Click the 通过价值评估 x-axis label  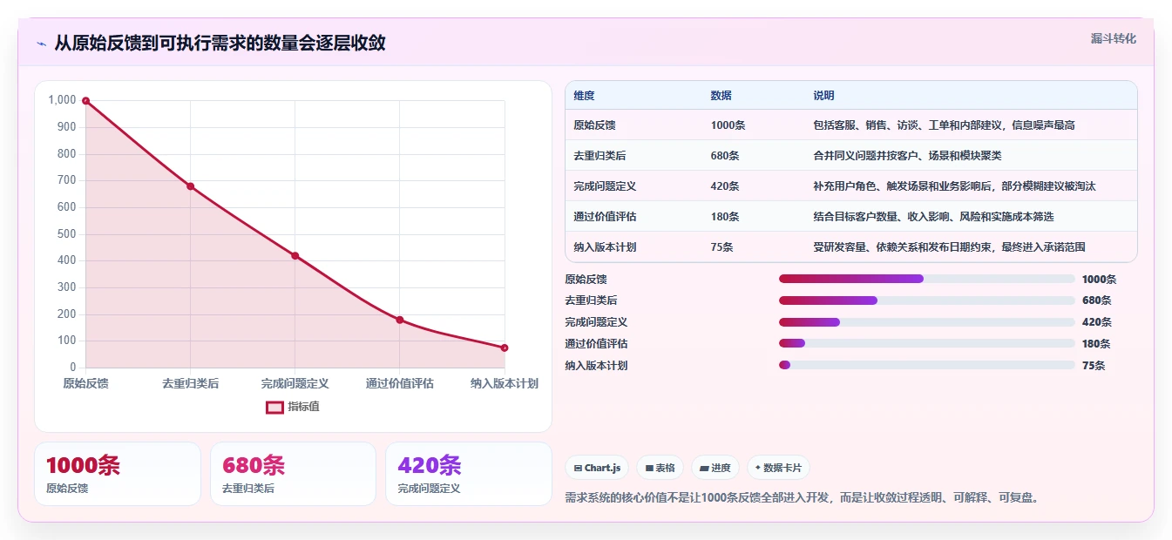tap(399, 383)
